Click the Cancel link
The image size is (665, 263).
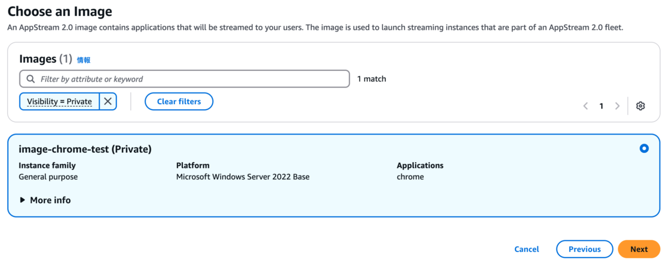[526, 249]
